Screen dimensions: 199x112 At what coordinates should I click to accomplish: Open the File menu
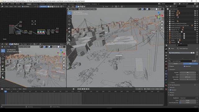coord(5,4)
